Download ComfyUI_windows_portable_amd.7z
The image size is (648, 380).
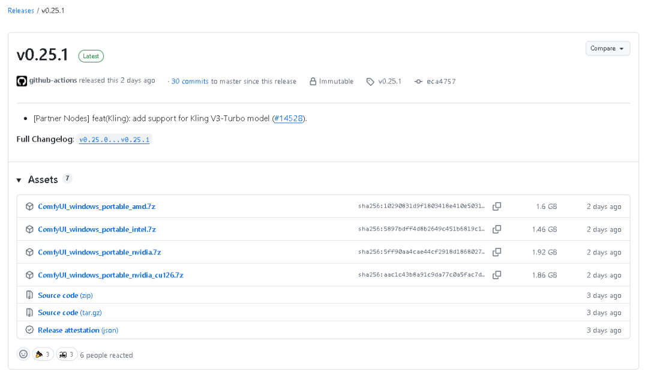point(97,207)
